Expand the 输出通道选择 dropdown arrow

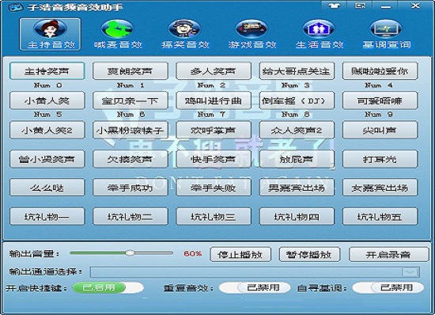410,272
